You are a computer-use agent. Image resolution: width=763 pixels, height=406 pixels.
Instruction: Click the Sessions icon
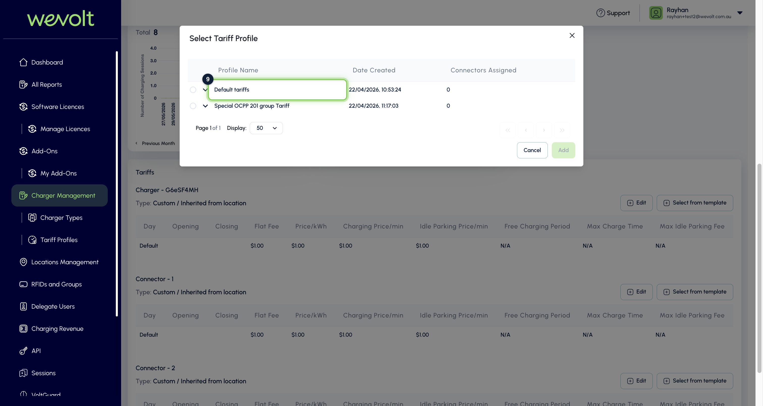click(23, 373)
